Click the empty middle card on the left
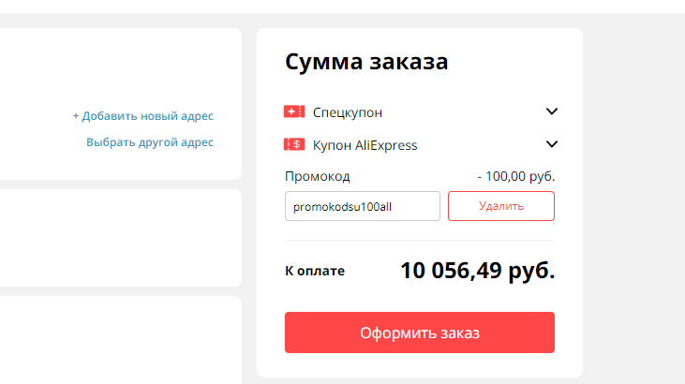The height and width of the screenshot is (384, 685). 112,238
